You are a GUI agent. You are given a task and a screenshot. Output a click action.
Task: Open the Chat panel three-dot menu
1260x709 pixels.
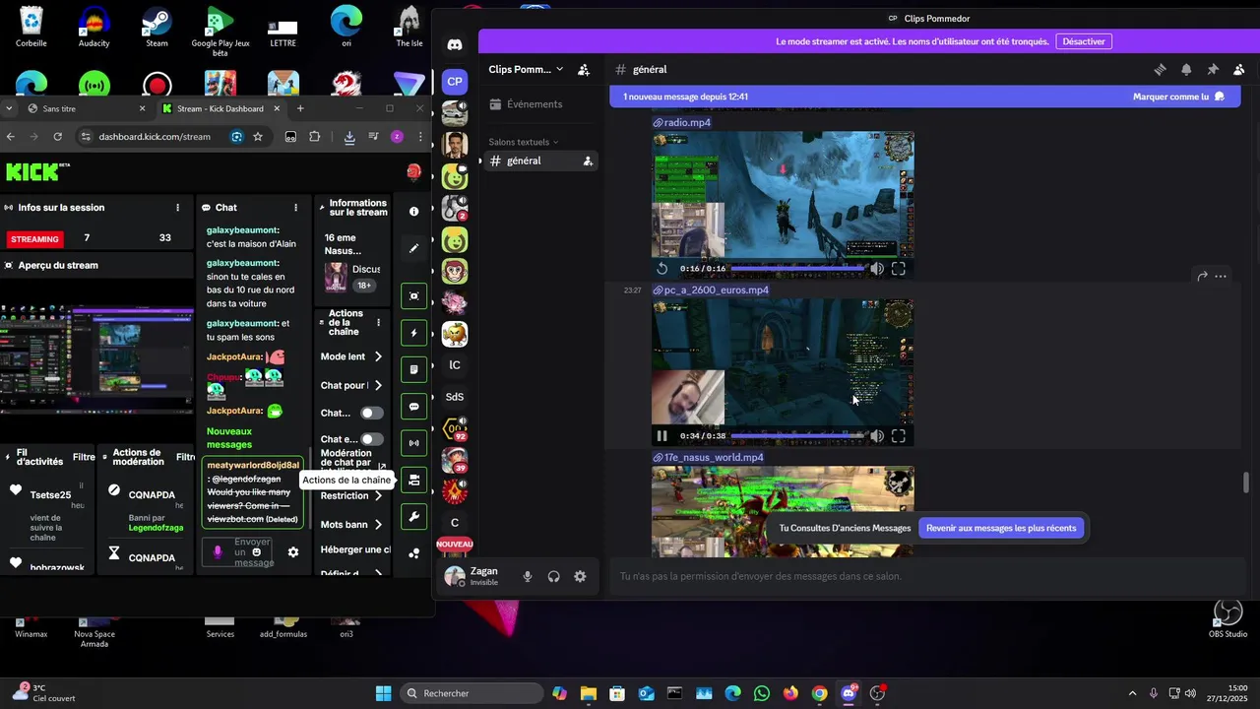pos(295,208)
